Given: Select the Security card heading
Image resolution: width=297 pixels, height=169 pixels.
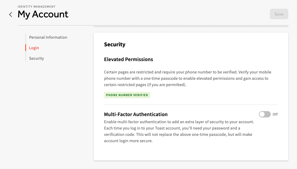Looking at the screenshot, I should pyautogui.click(x=115, y=44).
